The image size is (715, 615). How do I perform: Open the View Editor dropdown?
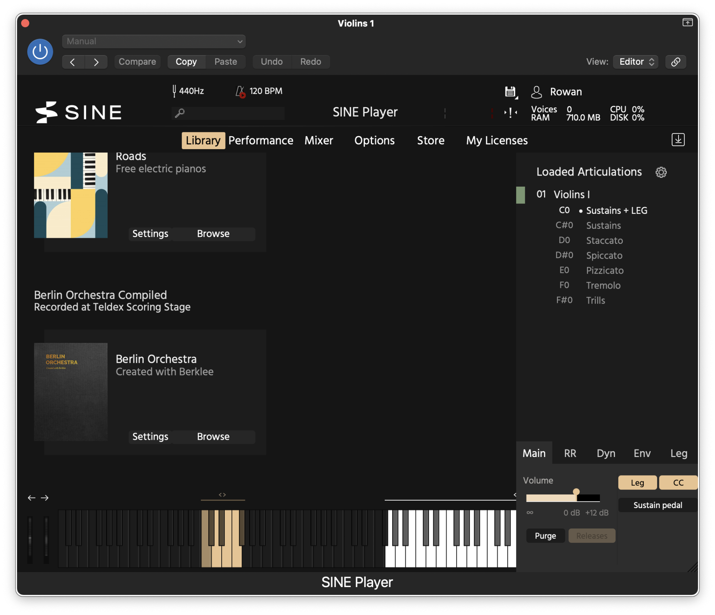(636, 62)
